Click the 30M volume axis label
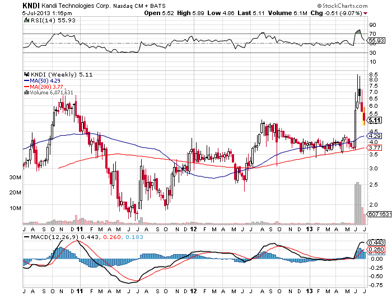The image size is (392, 296). [16, 178]
